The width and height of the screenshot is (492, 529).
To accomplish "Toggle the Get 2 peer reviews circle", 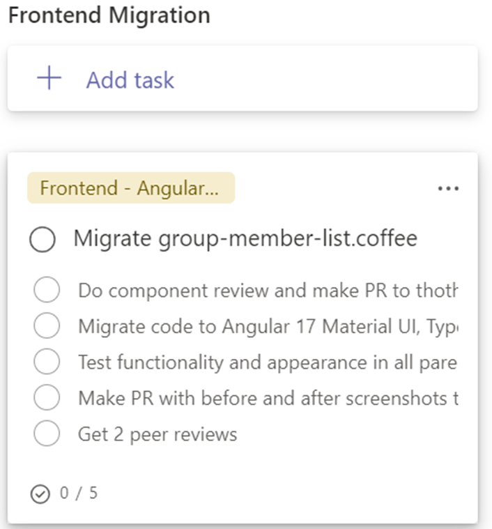I will pyautogui.click(x=47, y=435).
